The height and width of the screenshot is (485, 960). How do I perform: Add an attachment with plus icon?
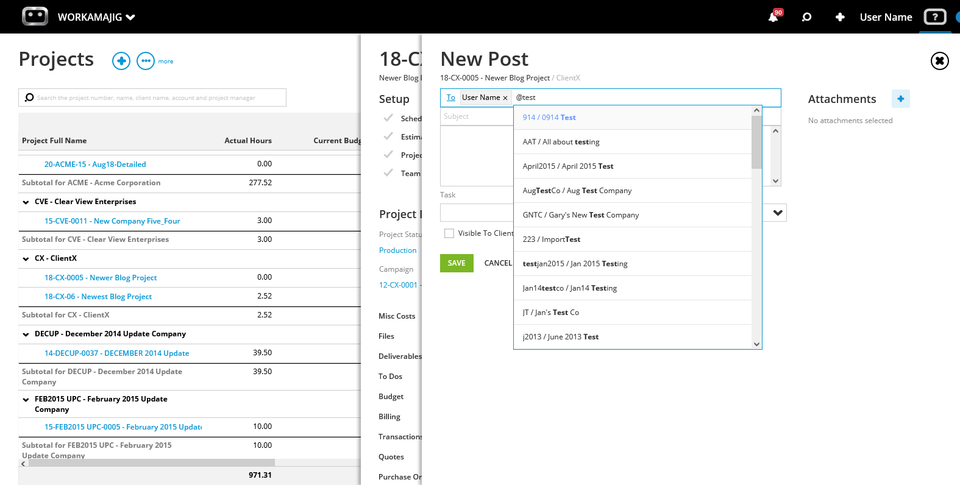point(900,99)
